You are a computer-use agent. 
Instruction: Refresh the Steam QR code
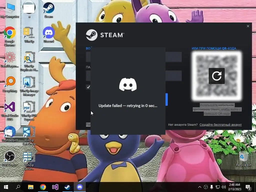(x=217, y=76)
